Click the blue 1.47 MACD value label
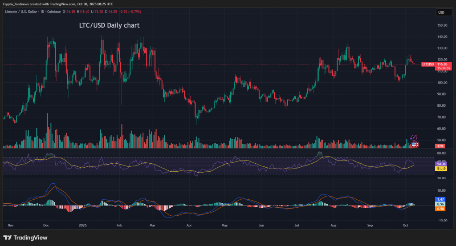Image resolution: width=456 pixels, height=246 pixels. tap(442, 199)
